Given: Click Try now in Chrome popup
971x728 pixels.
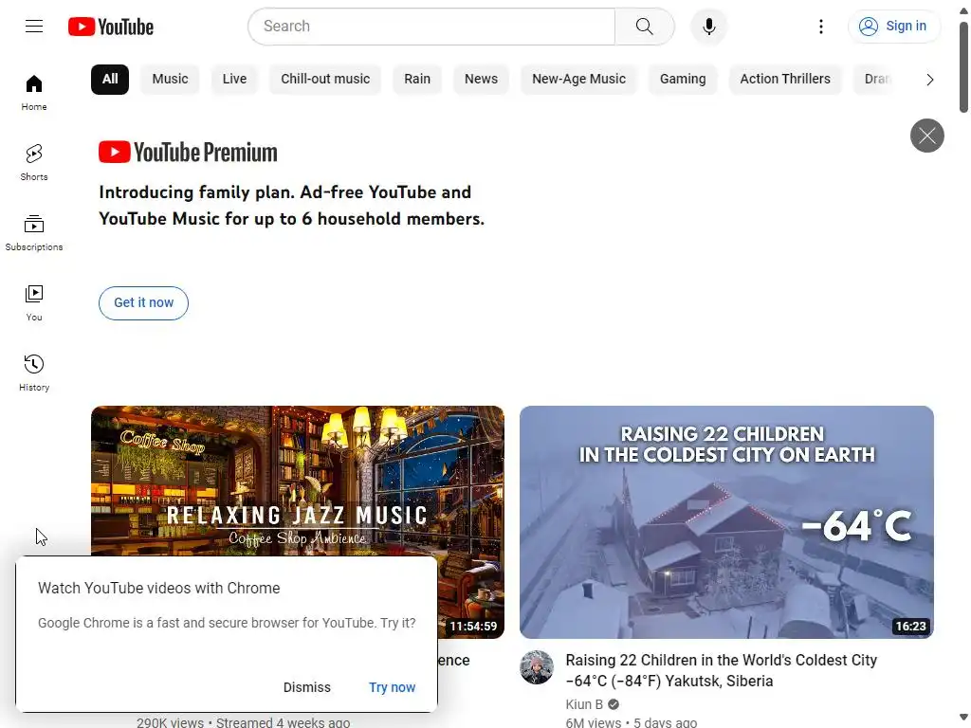Looking at the screenshot, I should (x=392, y=687).
